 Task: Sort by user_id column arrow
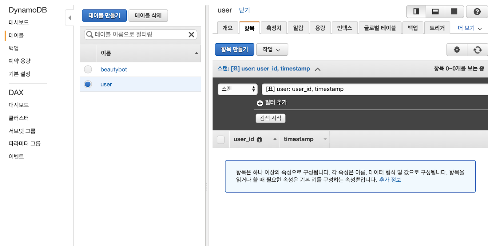(275, 139)
